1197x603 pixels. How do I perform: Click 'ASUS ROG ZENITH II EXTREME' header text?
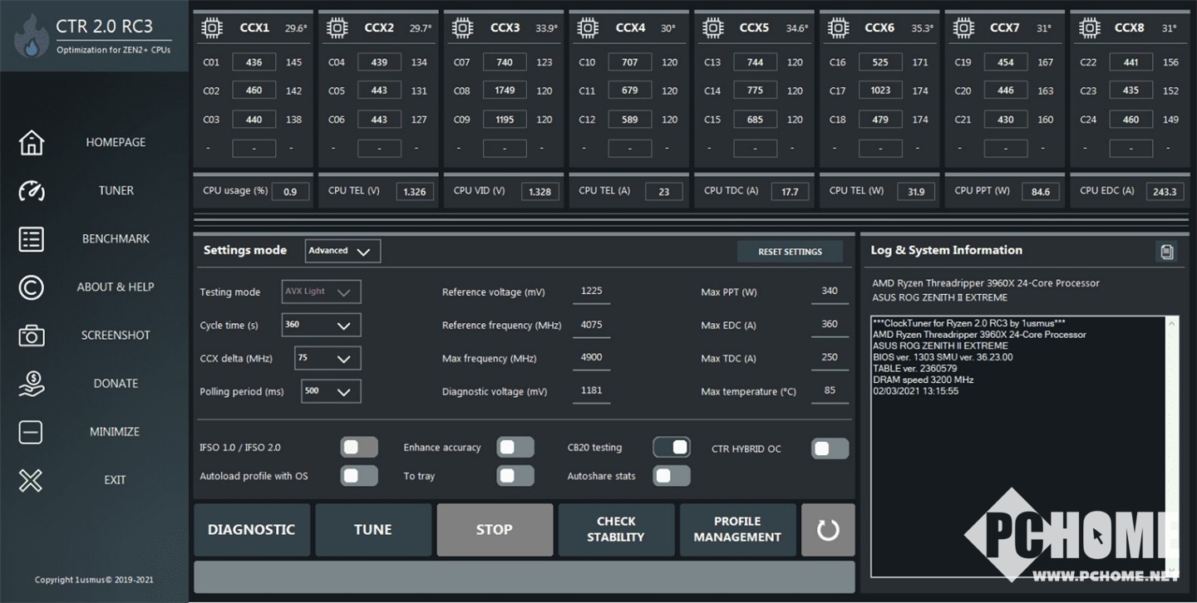pyautogui.click(x=939, y=297)
